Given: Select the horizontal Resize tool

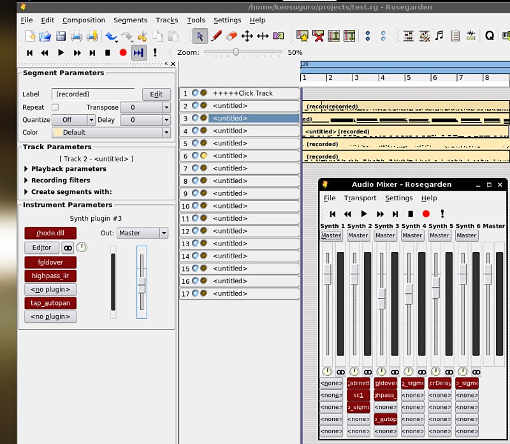Looking at the screenshot, I should pos(263,36).
